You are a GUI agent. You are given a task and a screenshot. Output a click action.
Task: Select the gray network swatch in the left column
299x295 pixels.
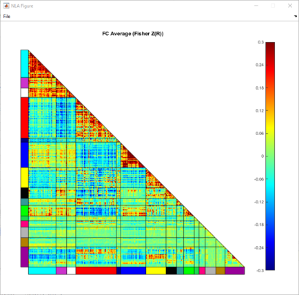25,232
